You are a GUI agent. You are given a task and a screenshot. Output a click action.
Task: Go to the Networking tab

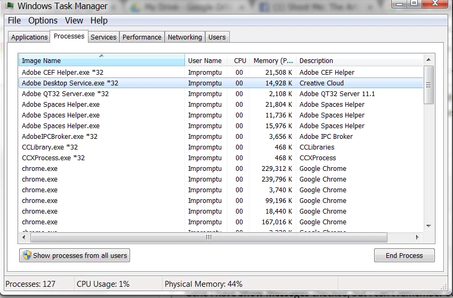point(185,37)
